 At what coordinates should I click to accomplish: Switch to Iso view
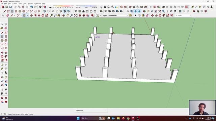[76, 11]
